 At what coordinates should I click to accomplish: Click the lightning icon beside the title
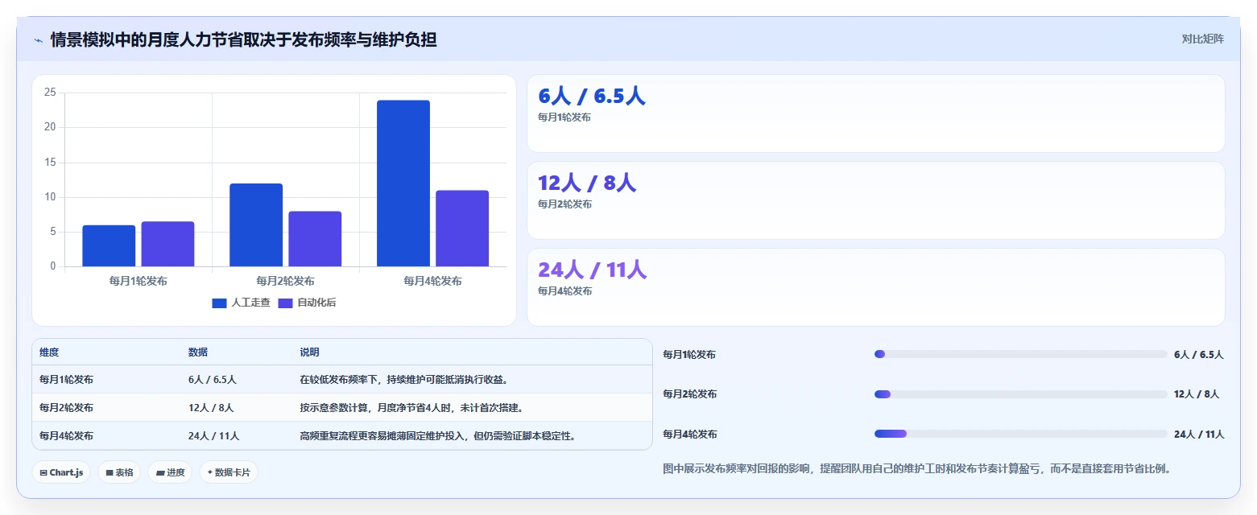38,40
